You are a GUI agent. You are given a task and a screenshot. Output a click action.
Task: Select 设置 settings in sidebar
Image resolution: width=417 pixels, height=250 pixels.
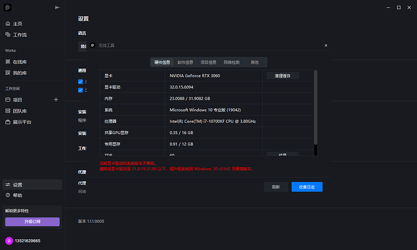point(32,185)
